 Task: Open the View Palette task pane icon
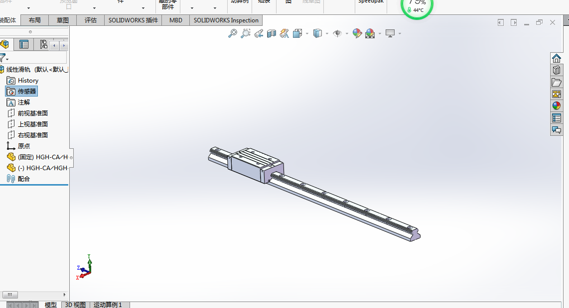coord(557,94)
